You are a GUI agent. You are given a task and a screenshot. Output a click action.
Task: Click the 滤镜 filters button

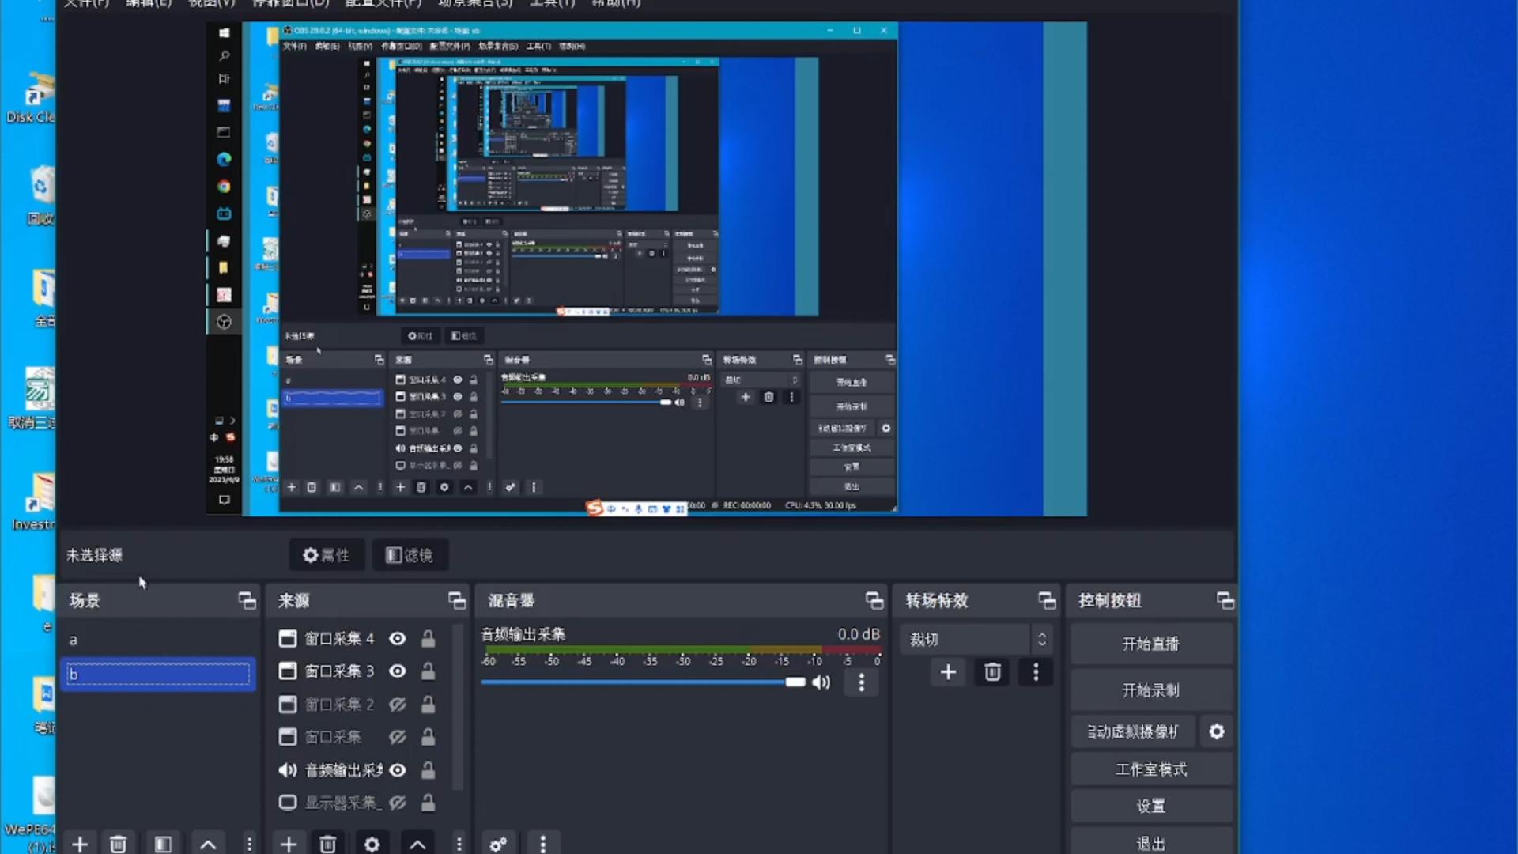pos(410,555)
